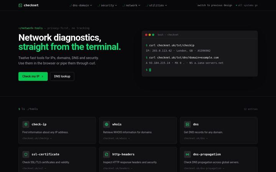This screenshot has height=172, width=276.
Task: Click the green status dot beside all systems go
Action: coord(237,5)
